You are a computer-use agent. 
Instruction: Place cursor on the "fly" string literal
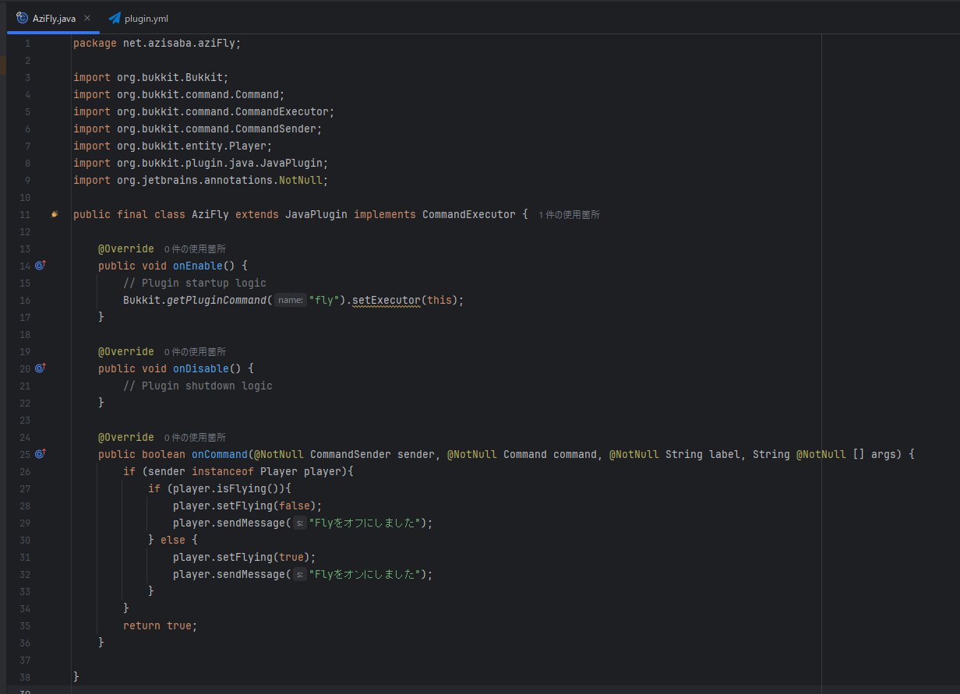coord(324,300)
